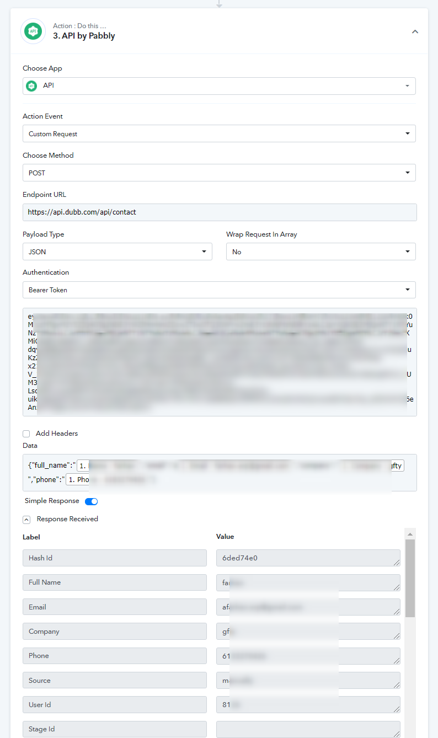Click the empty Stage Id value field
Image resolution: width=438 pixels, height=738 pixels.
(308, 729)
